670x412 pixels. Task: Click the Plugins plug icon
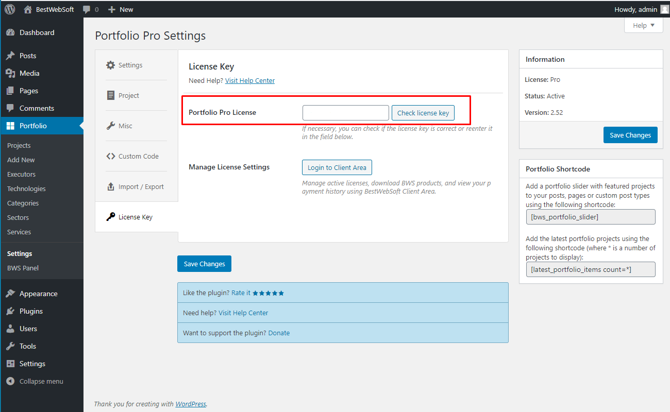click(10, 311)
